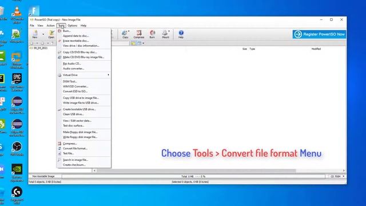
Task: Click the horizontal scrollbar right arrow
Action: pyautogui.click(x=344, y=171)
